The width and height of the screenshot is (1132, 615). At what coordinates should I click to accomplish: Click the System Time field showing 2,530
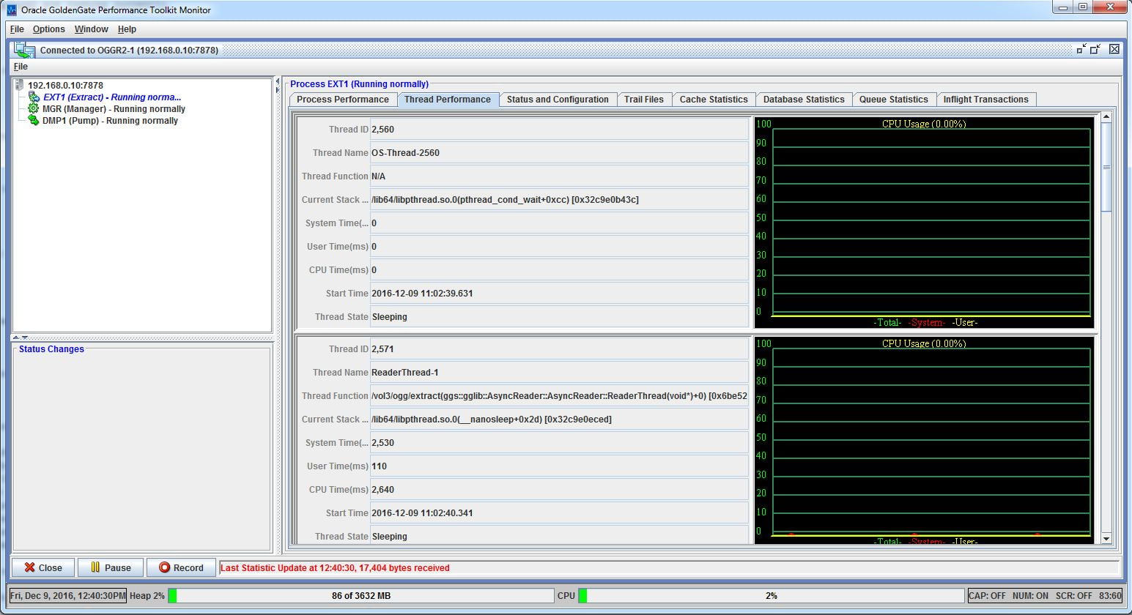click(x=559, y=443)
